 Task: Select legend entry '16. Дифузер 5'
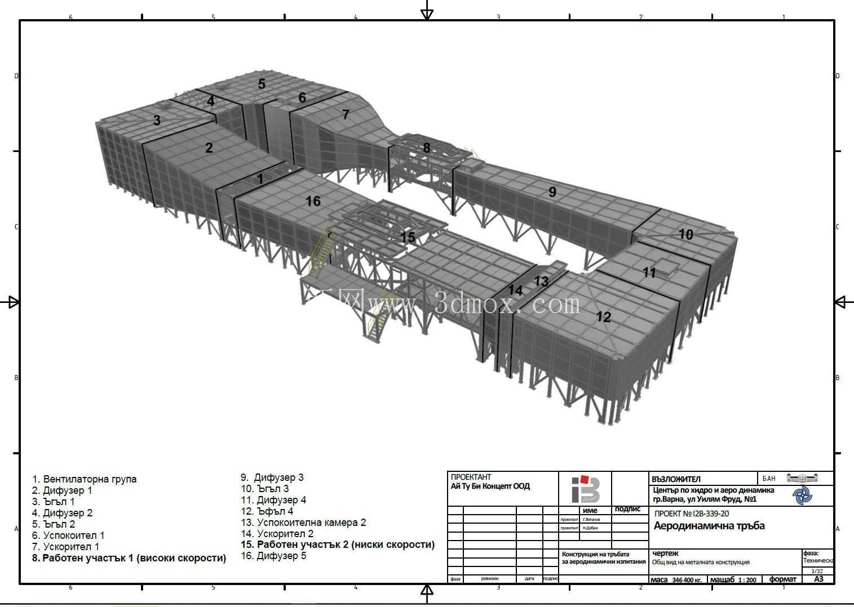(x=273, y=556)
